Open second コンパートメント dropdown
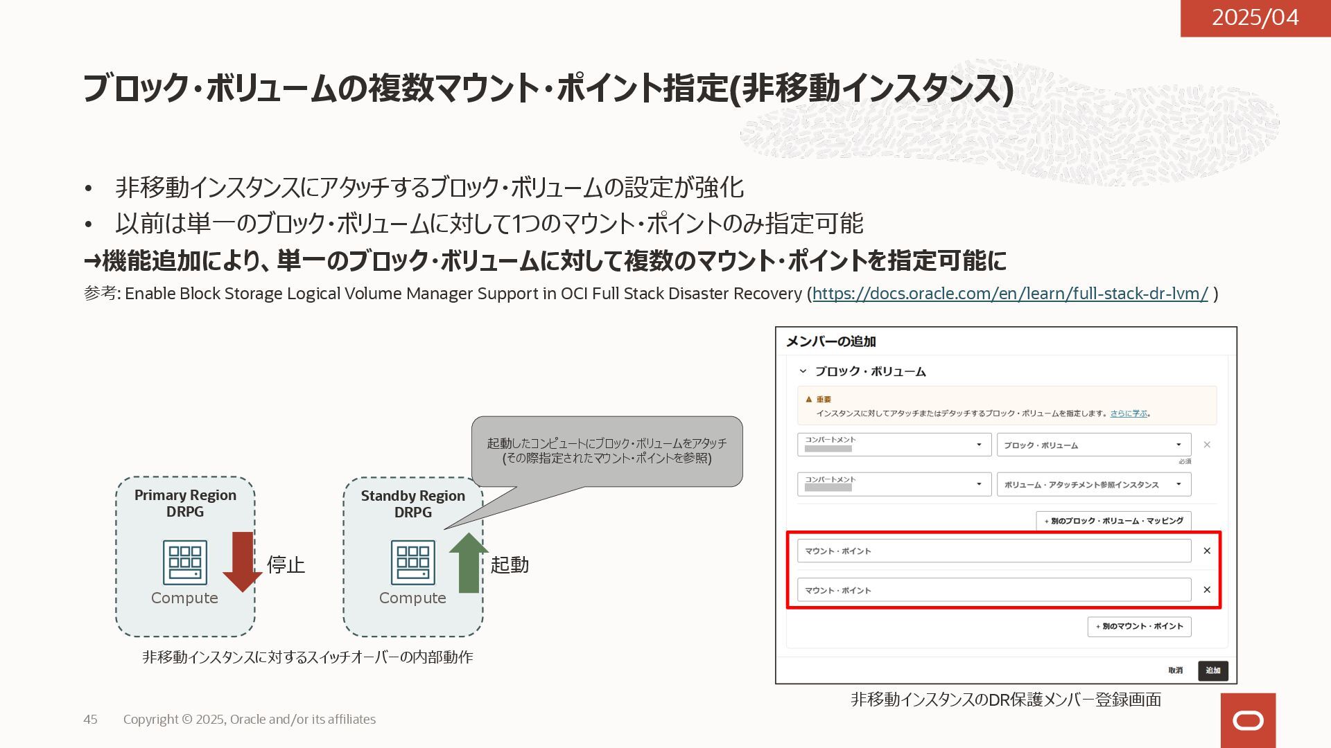This screenshot has height=748, width=1331. click(894, 484)
